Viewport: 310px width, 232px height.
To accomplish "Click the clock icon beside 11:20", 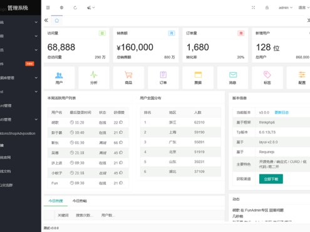I will pyautogui.click(x=72, y=122).
